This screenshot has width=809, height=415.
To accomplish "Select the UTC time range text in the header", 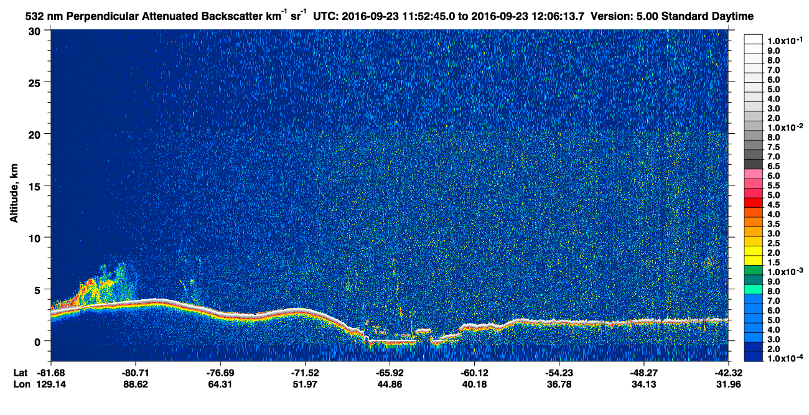I will (447, 16).
